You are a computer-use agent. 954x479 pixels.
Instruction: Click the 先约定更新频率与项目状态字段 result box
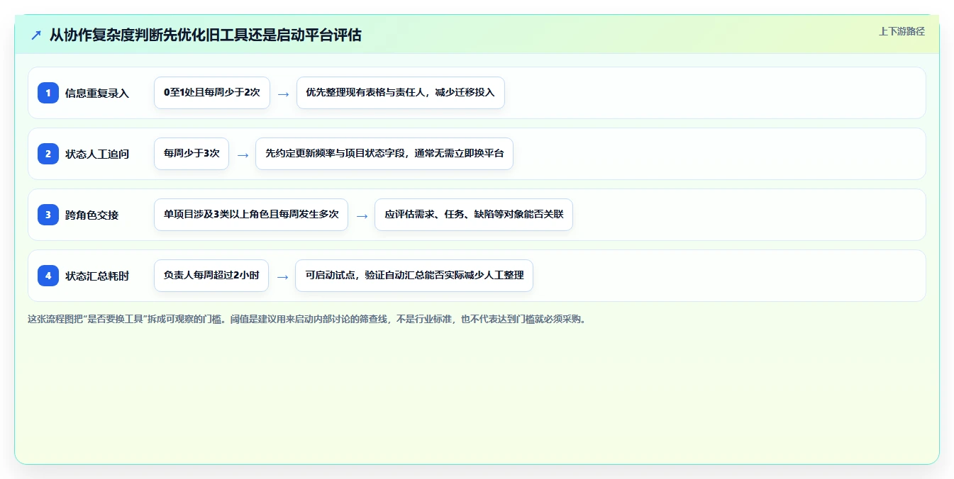(x=384, y=154)
